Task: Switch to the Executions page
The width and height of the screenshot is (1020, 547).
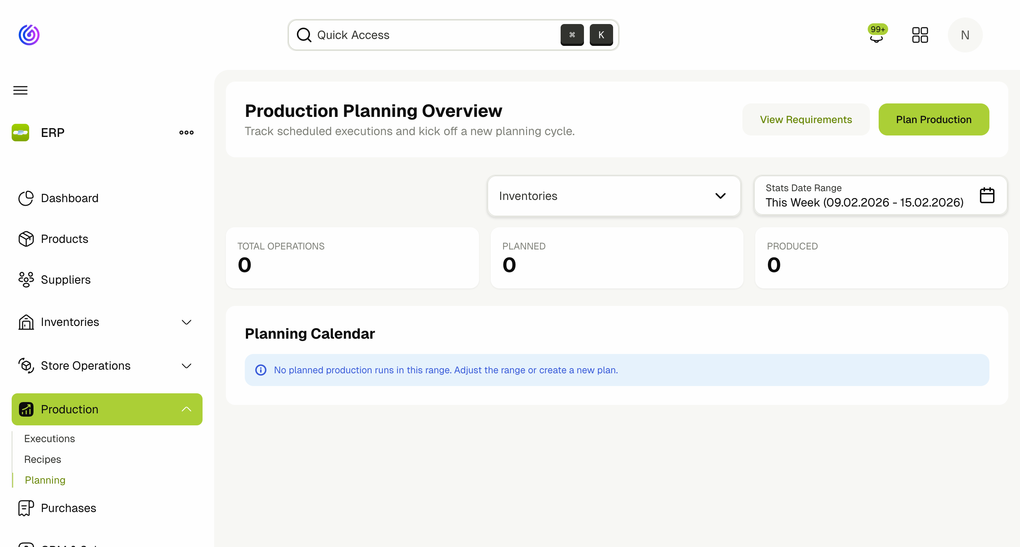Action: (49, 438)
